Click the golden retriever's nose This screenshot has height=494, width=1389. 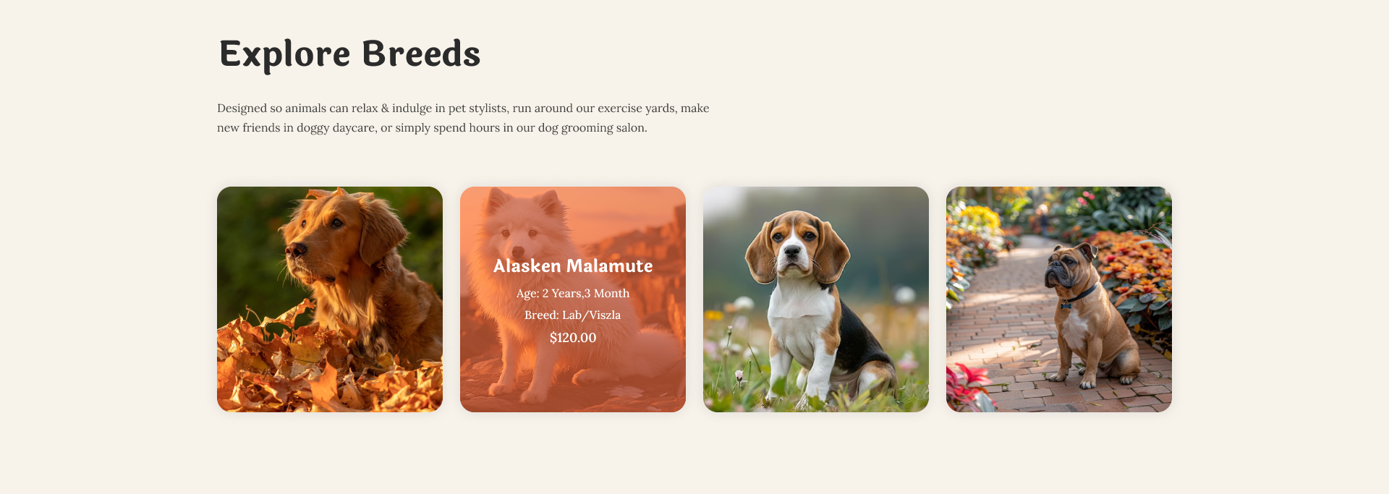292,250
